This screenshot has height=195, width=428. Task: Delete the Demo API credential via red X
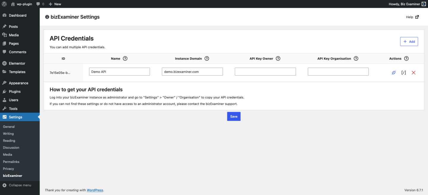[x=413, y=72]
